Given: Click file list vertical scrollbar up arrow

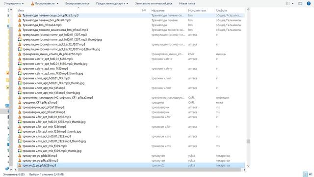Looking at the screenshot, I should (x=248, y=9).
